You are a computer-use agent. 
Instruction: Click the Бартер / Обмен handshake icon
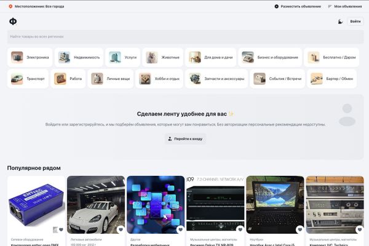pos(317,79)
